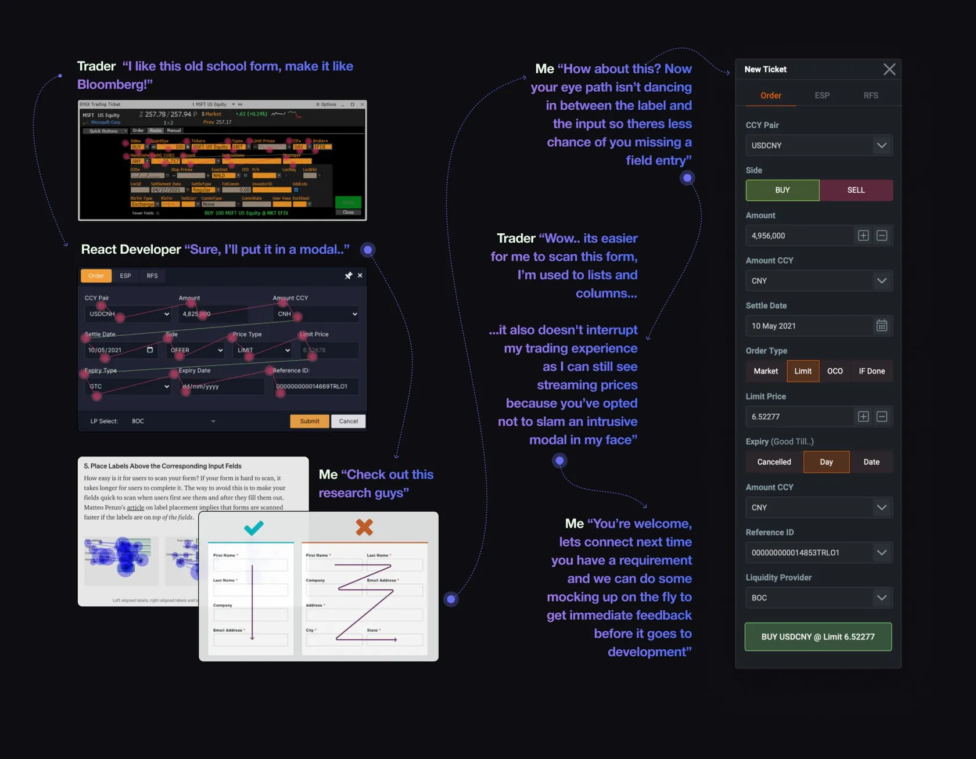Close the New Ticket panel

coord(889,70)
